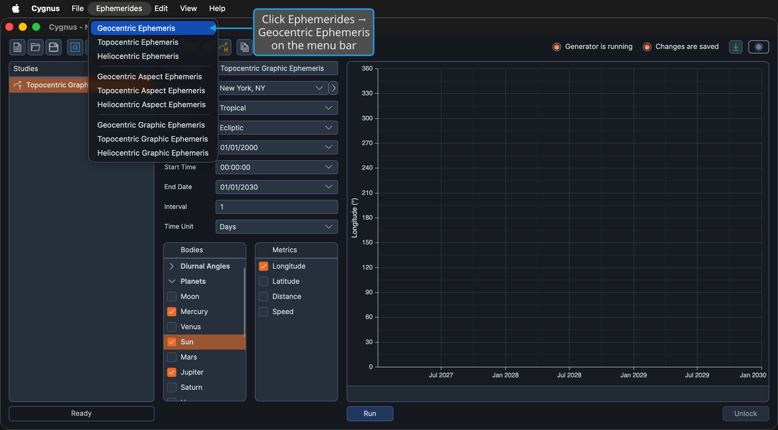
Task: Open the View menu
Action: [188, 9]
